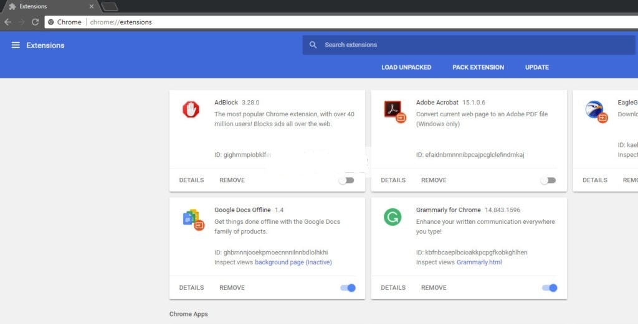Click the Adobe Acrobat extension icon
Image resolution: width=638 pixels, height=324 pixels.
point(394,110)
